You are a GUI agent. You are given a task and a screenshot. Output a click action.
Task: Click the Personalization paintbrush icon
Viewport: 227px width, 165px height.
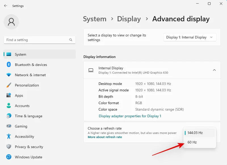click(x=9, y=85)
